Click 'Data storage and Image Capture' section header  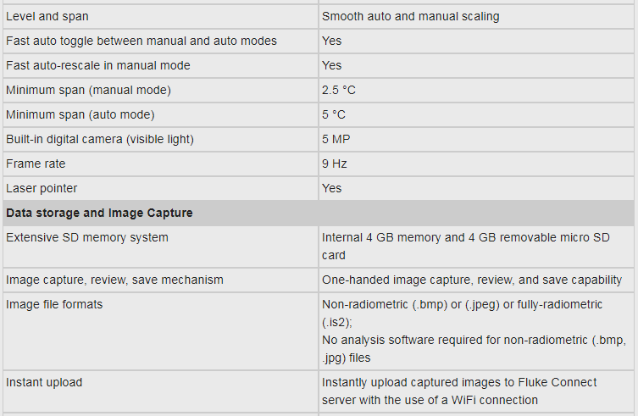tap(99, 213)
